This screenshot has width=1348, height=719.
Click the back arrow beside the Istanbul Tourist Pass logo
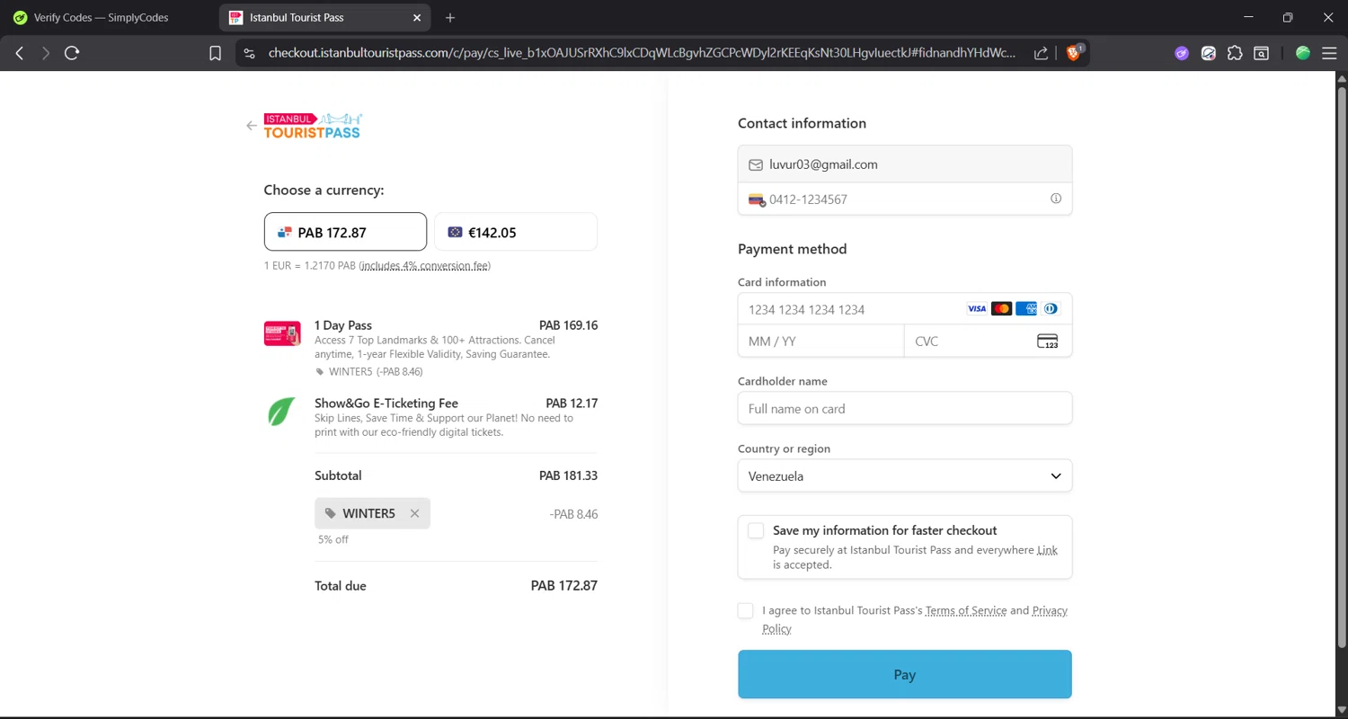pyautogui.click(x=252, y=126)
